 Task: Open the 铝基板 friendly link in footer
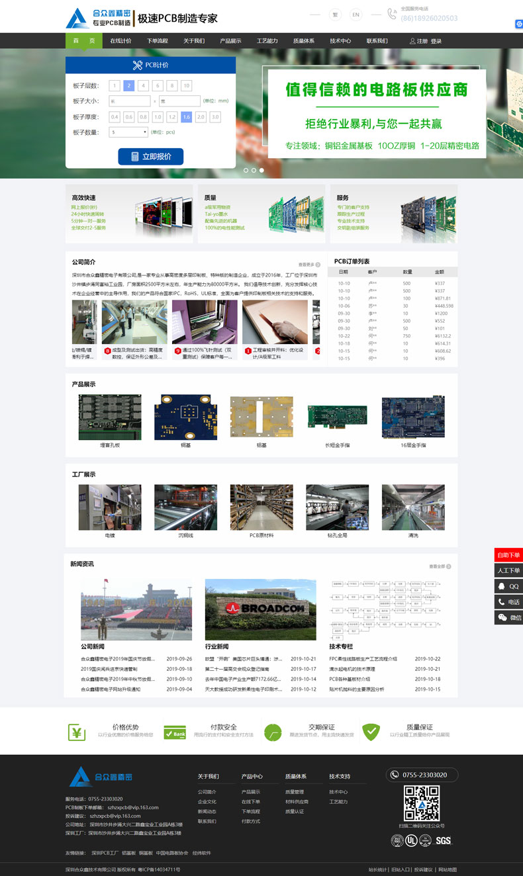(x=128, y=853)
